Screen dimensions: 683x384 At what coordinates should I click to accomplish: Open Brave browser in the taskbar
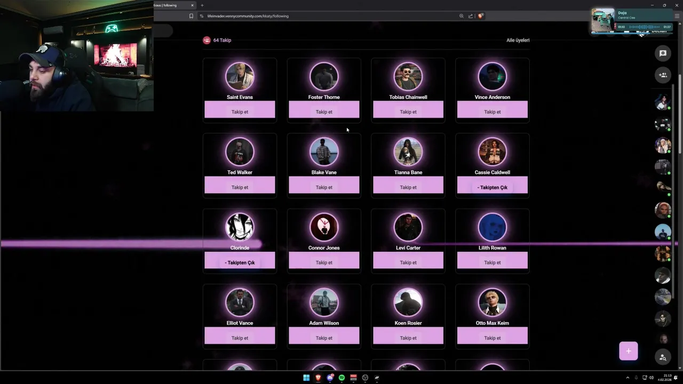318,378
